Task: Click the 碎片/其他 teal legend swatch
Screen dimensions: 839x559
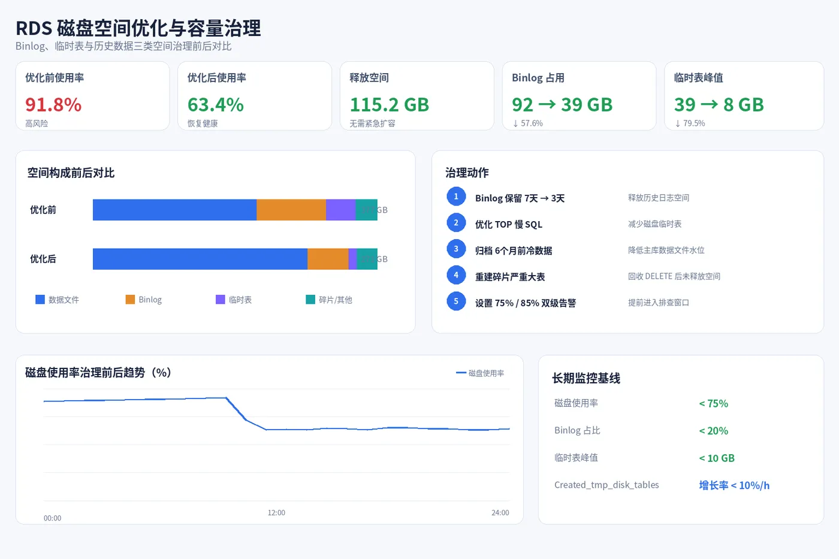Action: click(x=310, y=300)
